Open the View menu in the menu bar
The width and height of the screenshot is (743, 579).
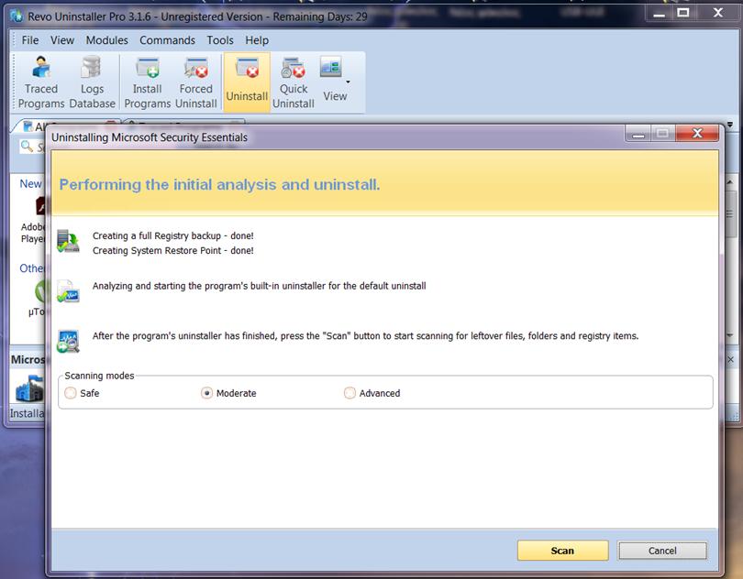pos(62,40)
